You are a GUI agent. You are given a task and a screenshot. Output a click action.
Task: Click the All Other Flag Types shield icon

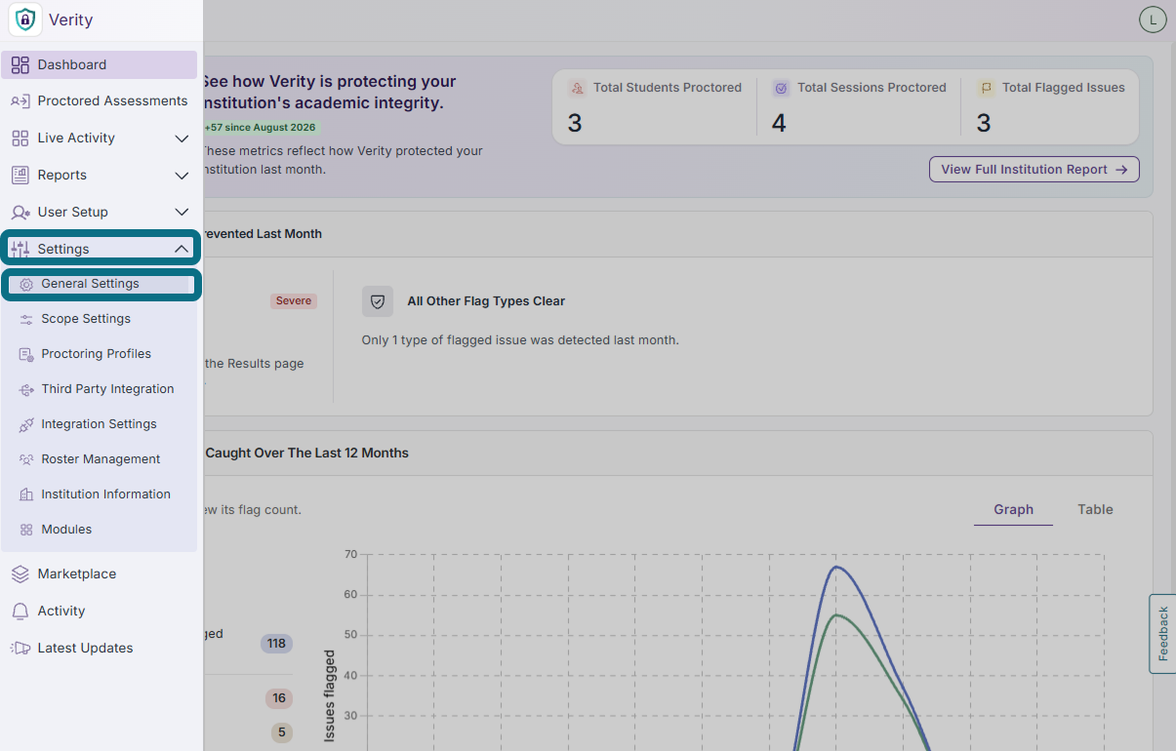click(x=378, y=301)
